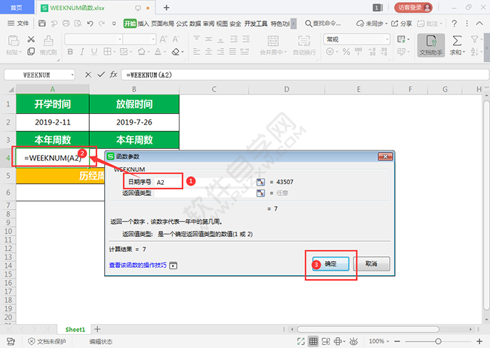
Task: Click the Cut scissors icon
Action: pos(31,39)
